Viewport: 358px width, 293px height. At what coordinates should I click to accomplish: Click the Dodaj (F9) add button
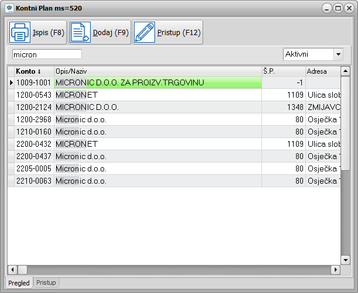pos(100,33)
